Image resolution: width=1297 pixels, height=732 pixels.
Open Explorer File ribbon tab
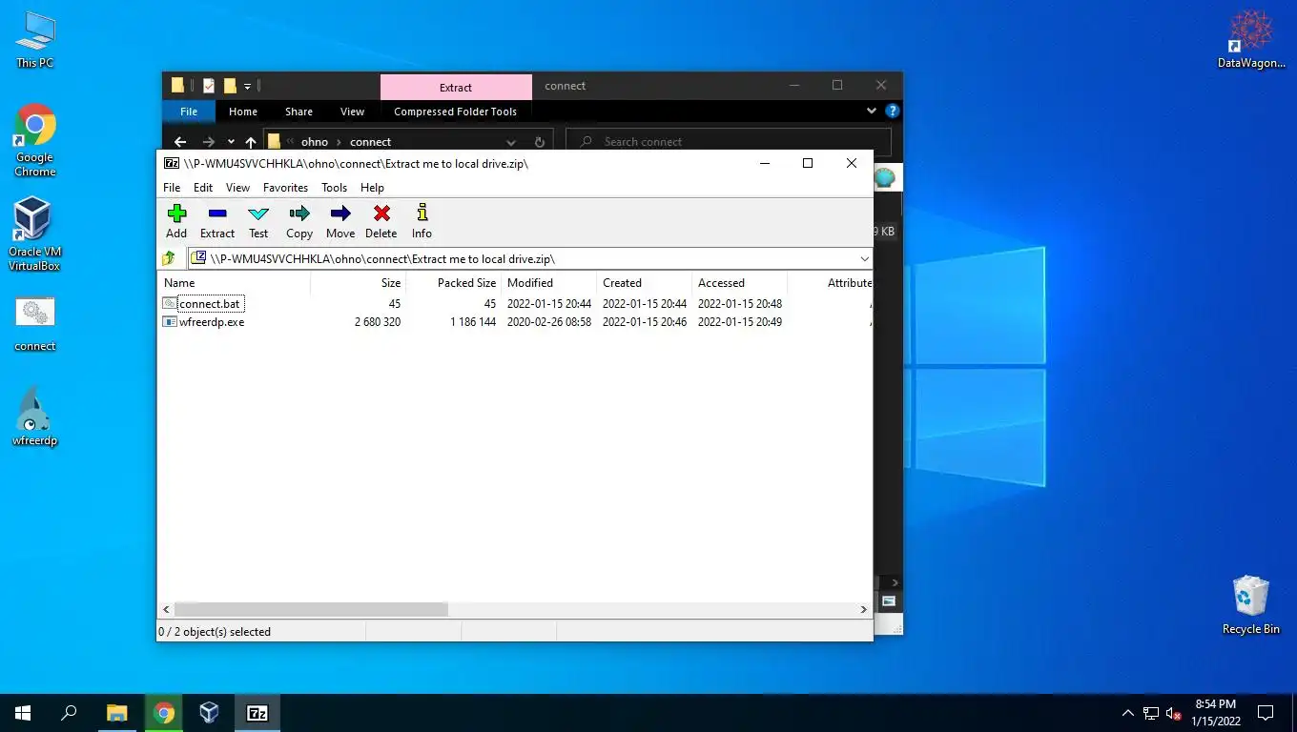click(189, 112)
